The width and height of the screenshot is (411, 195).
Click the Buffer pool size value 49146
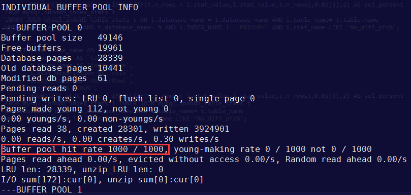110,38
